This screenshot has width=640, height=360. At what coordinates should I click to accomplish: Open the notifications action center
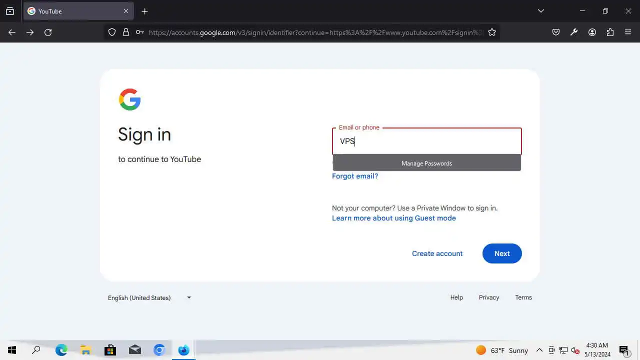click(624, 350)
